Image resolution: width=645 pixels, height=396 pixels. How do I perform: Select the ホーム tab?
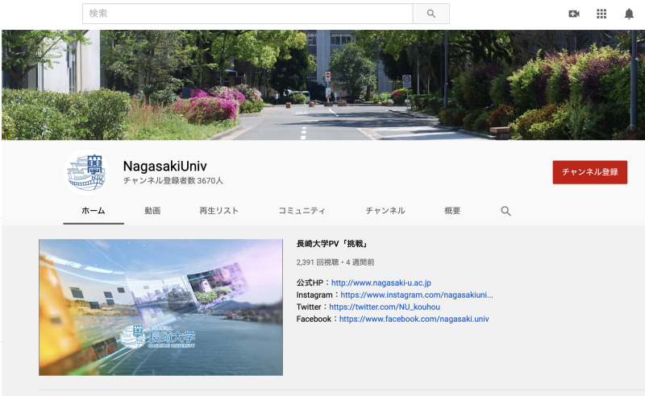(94, 211)
